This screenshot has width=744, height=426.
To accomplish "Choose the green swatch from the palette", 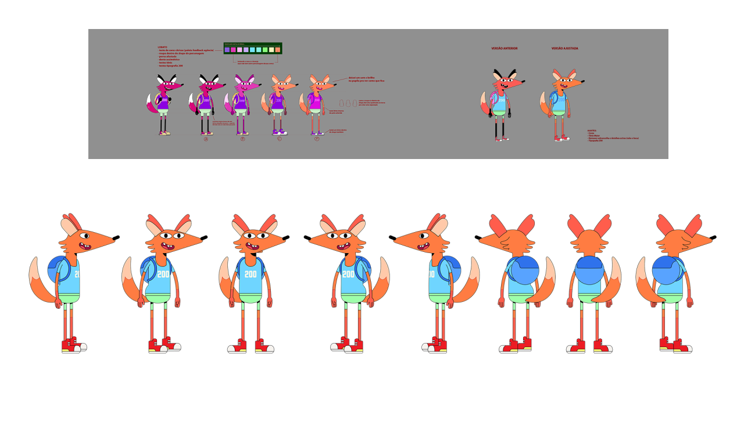I will 264,50.
